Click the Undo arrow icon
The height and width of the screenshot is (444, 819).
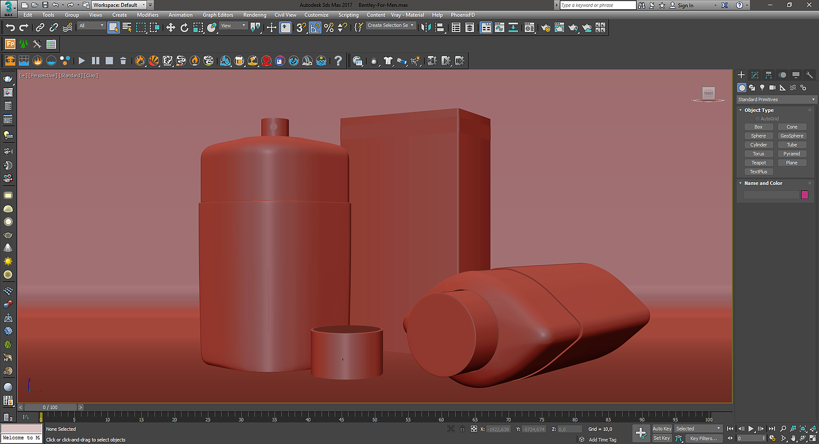click(x=11, y=27)
